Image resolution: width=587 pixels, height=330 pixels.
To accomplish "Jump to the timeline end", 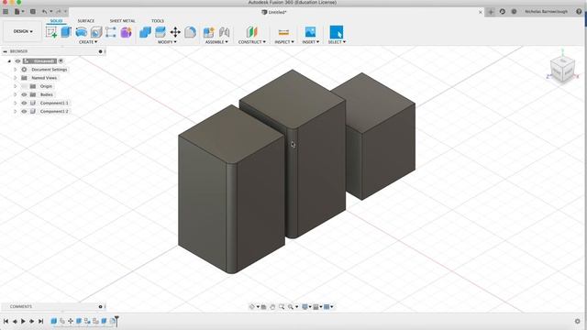I will point(40,322).
